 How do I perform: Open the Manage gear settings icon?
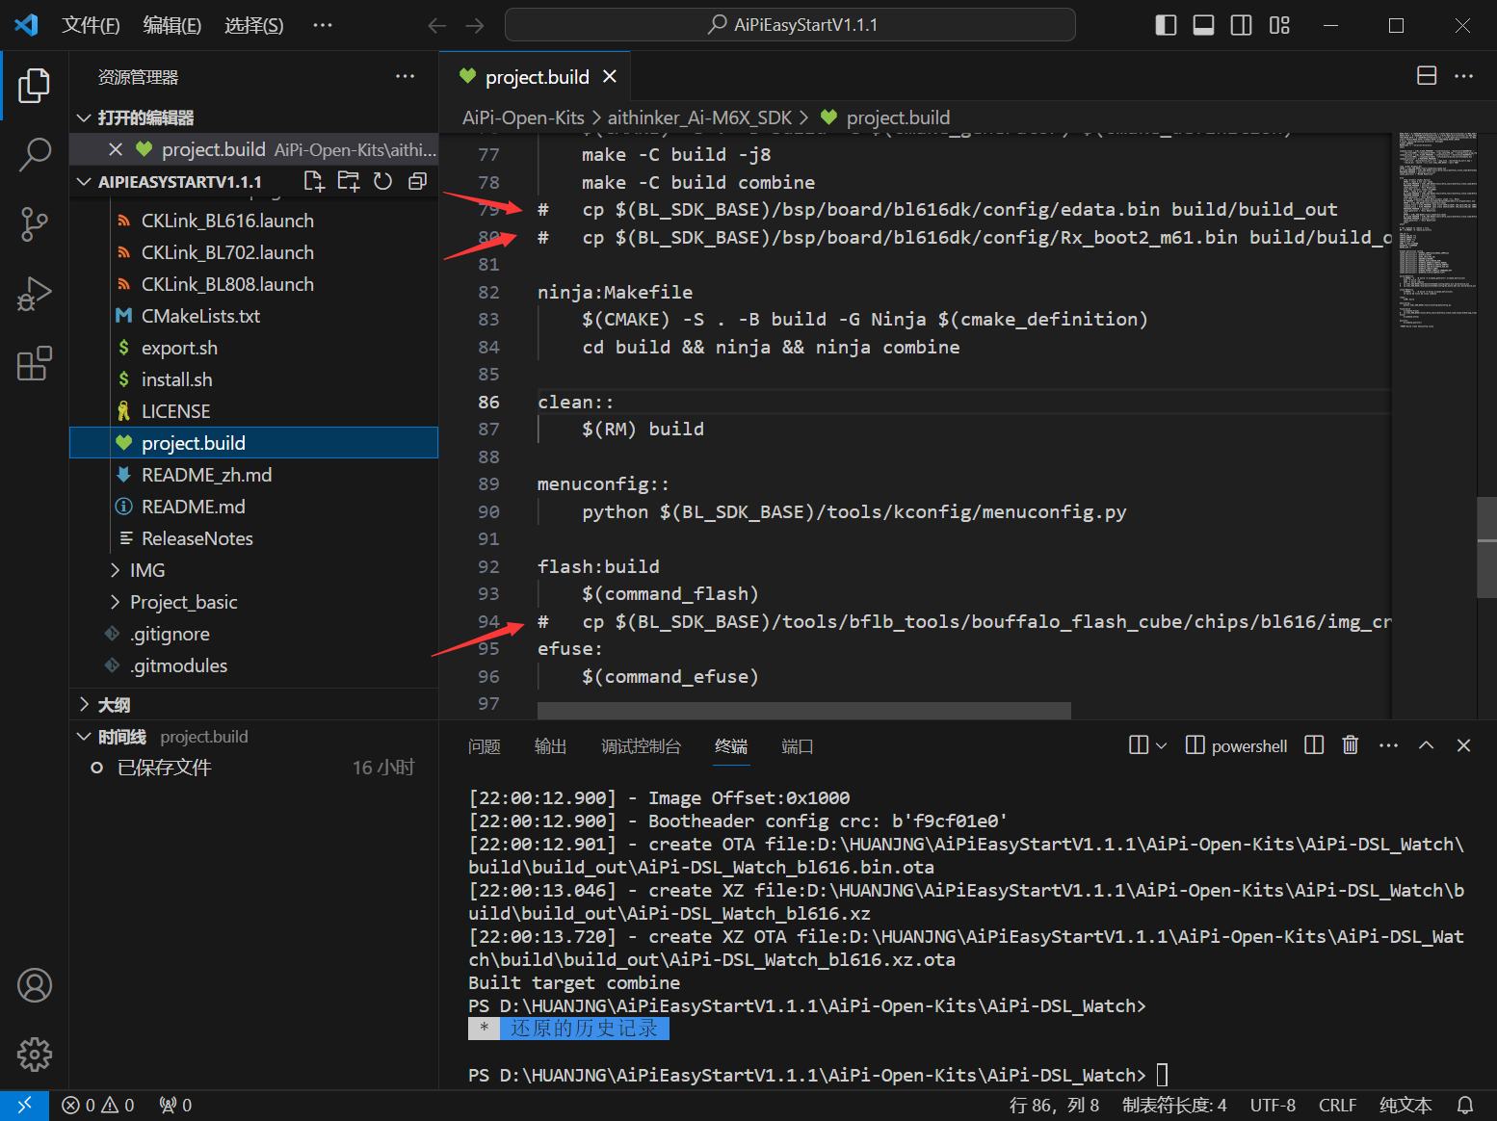click(35, 1055)
